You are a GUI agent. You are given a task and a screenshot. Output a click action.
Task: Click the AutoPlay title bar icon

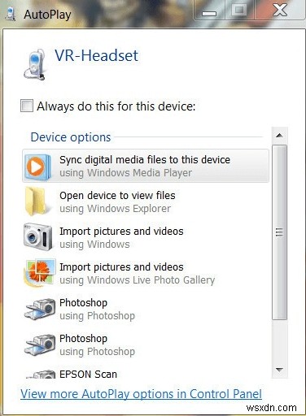[x=11, y=15]
